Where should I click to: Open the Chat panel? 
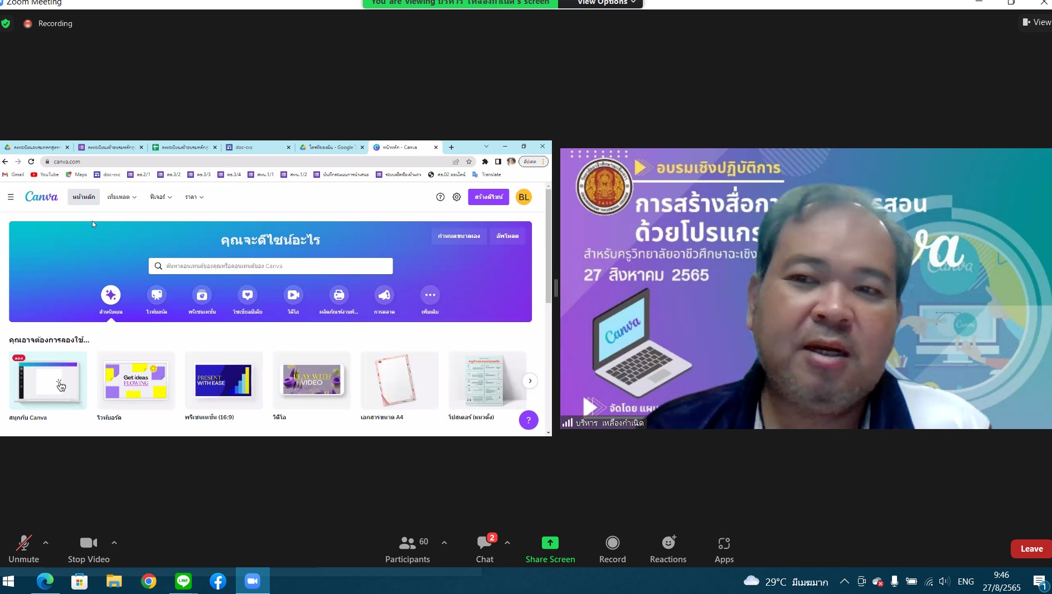[484, 549]
